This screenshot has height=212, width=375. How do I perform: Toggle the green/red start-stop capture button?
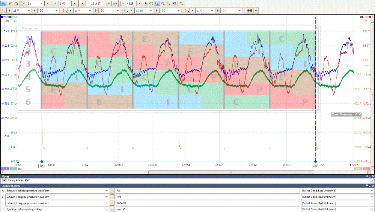click(x=249, y=11)
